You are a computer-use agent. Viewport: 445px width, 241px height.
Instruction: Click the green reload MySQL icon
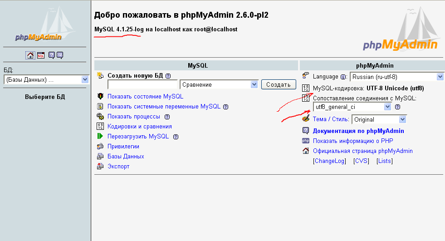coord(100,136)
